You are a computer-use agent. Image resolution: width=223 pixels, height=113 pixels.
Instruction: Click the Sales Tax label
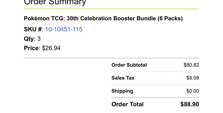pos(123,78)
